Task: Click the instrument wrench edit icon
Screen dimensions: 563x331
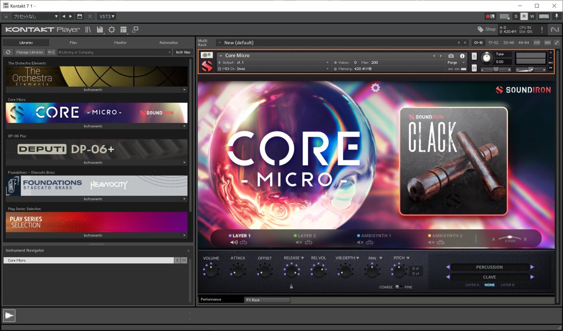Action: (x=206, y=55)
